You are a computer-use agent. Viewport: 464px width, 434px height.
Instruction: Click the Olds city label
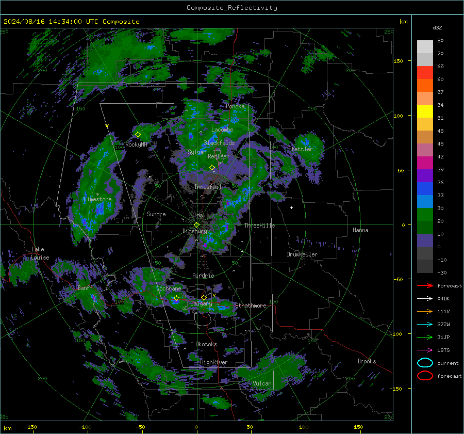pos(196,215)
